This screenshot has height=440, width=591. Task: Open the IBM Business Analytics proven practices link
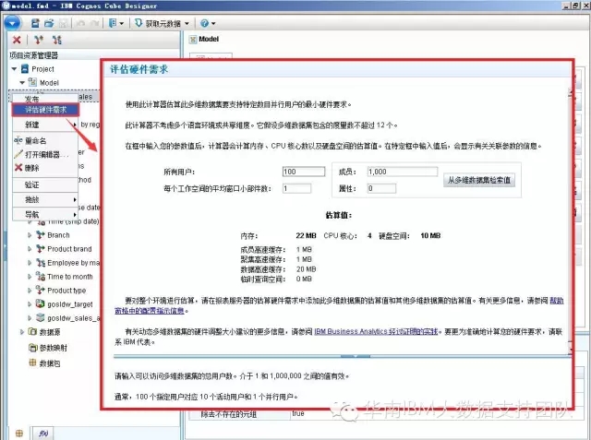(x=376, y=331)
